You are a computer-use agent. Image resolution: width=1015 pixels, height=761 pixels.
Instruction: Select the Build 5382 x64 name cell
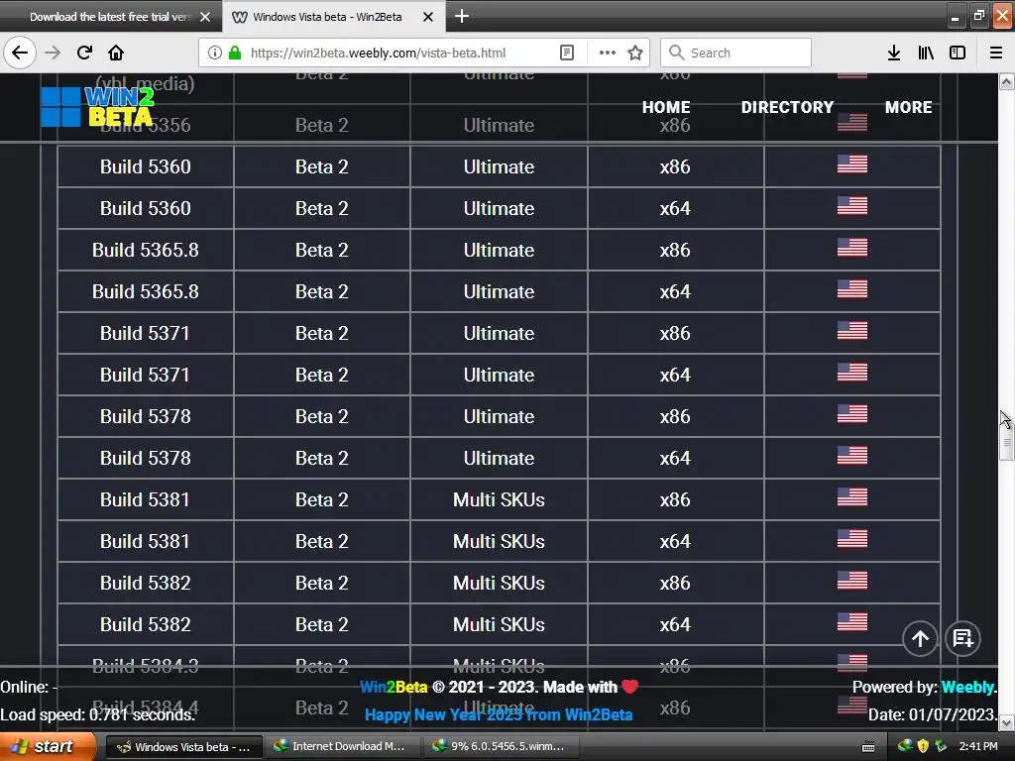pos(146,624)
